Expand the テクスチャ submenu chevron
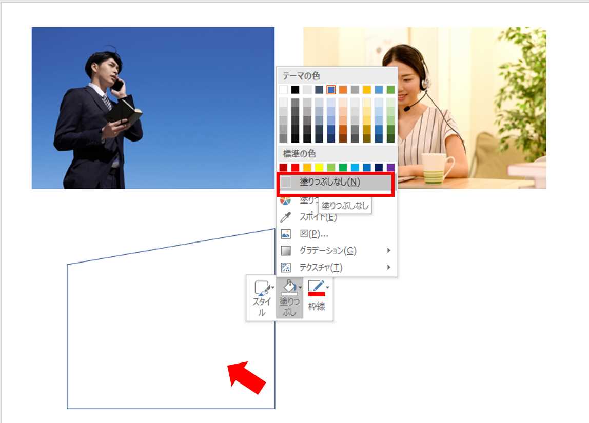589x423 pixels. tap(388, 267)
